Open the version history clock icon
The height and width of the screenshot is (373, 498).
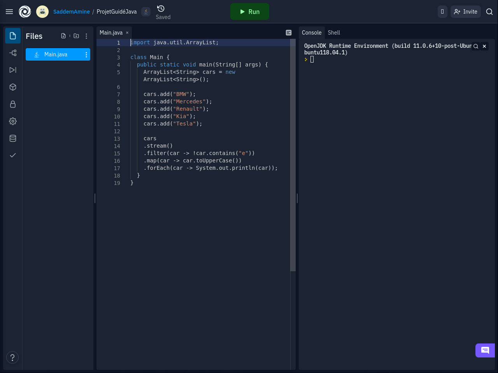161,9
